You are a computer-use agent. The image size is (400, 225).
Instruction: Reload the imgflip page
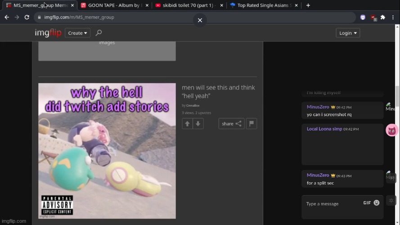point(27,17)
